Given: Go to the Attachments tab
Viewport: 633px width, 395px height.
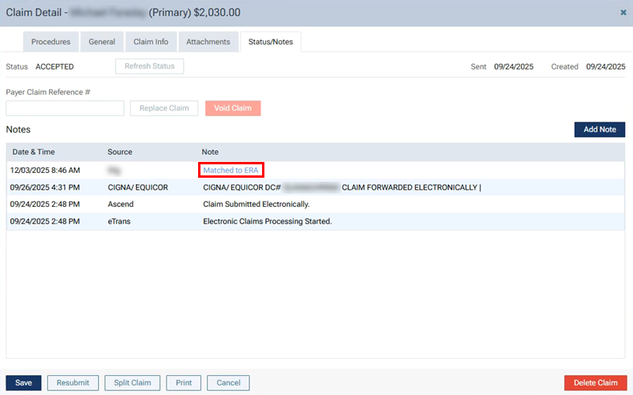Looking at the screenshot, I should [x=208, y=42].
